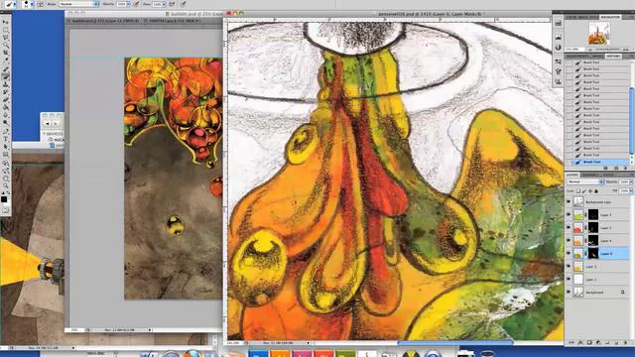Click the Layers panel trash icon
The width and height of the screenshot is (635, 357).
(626, 342)
